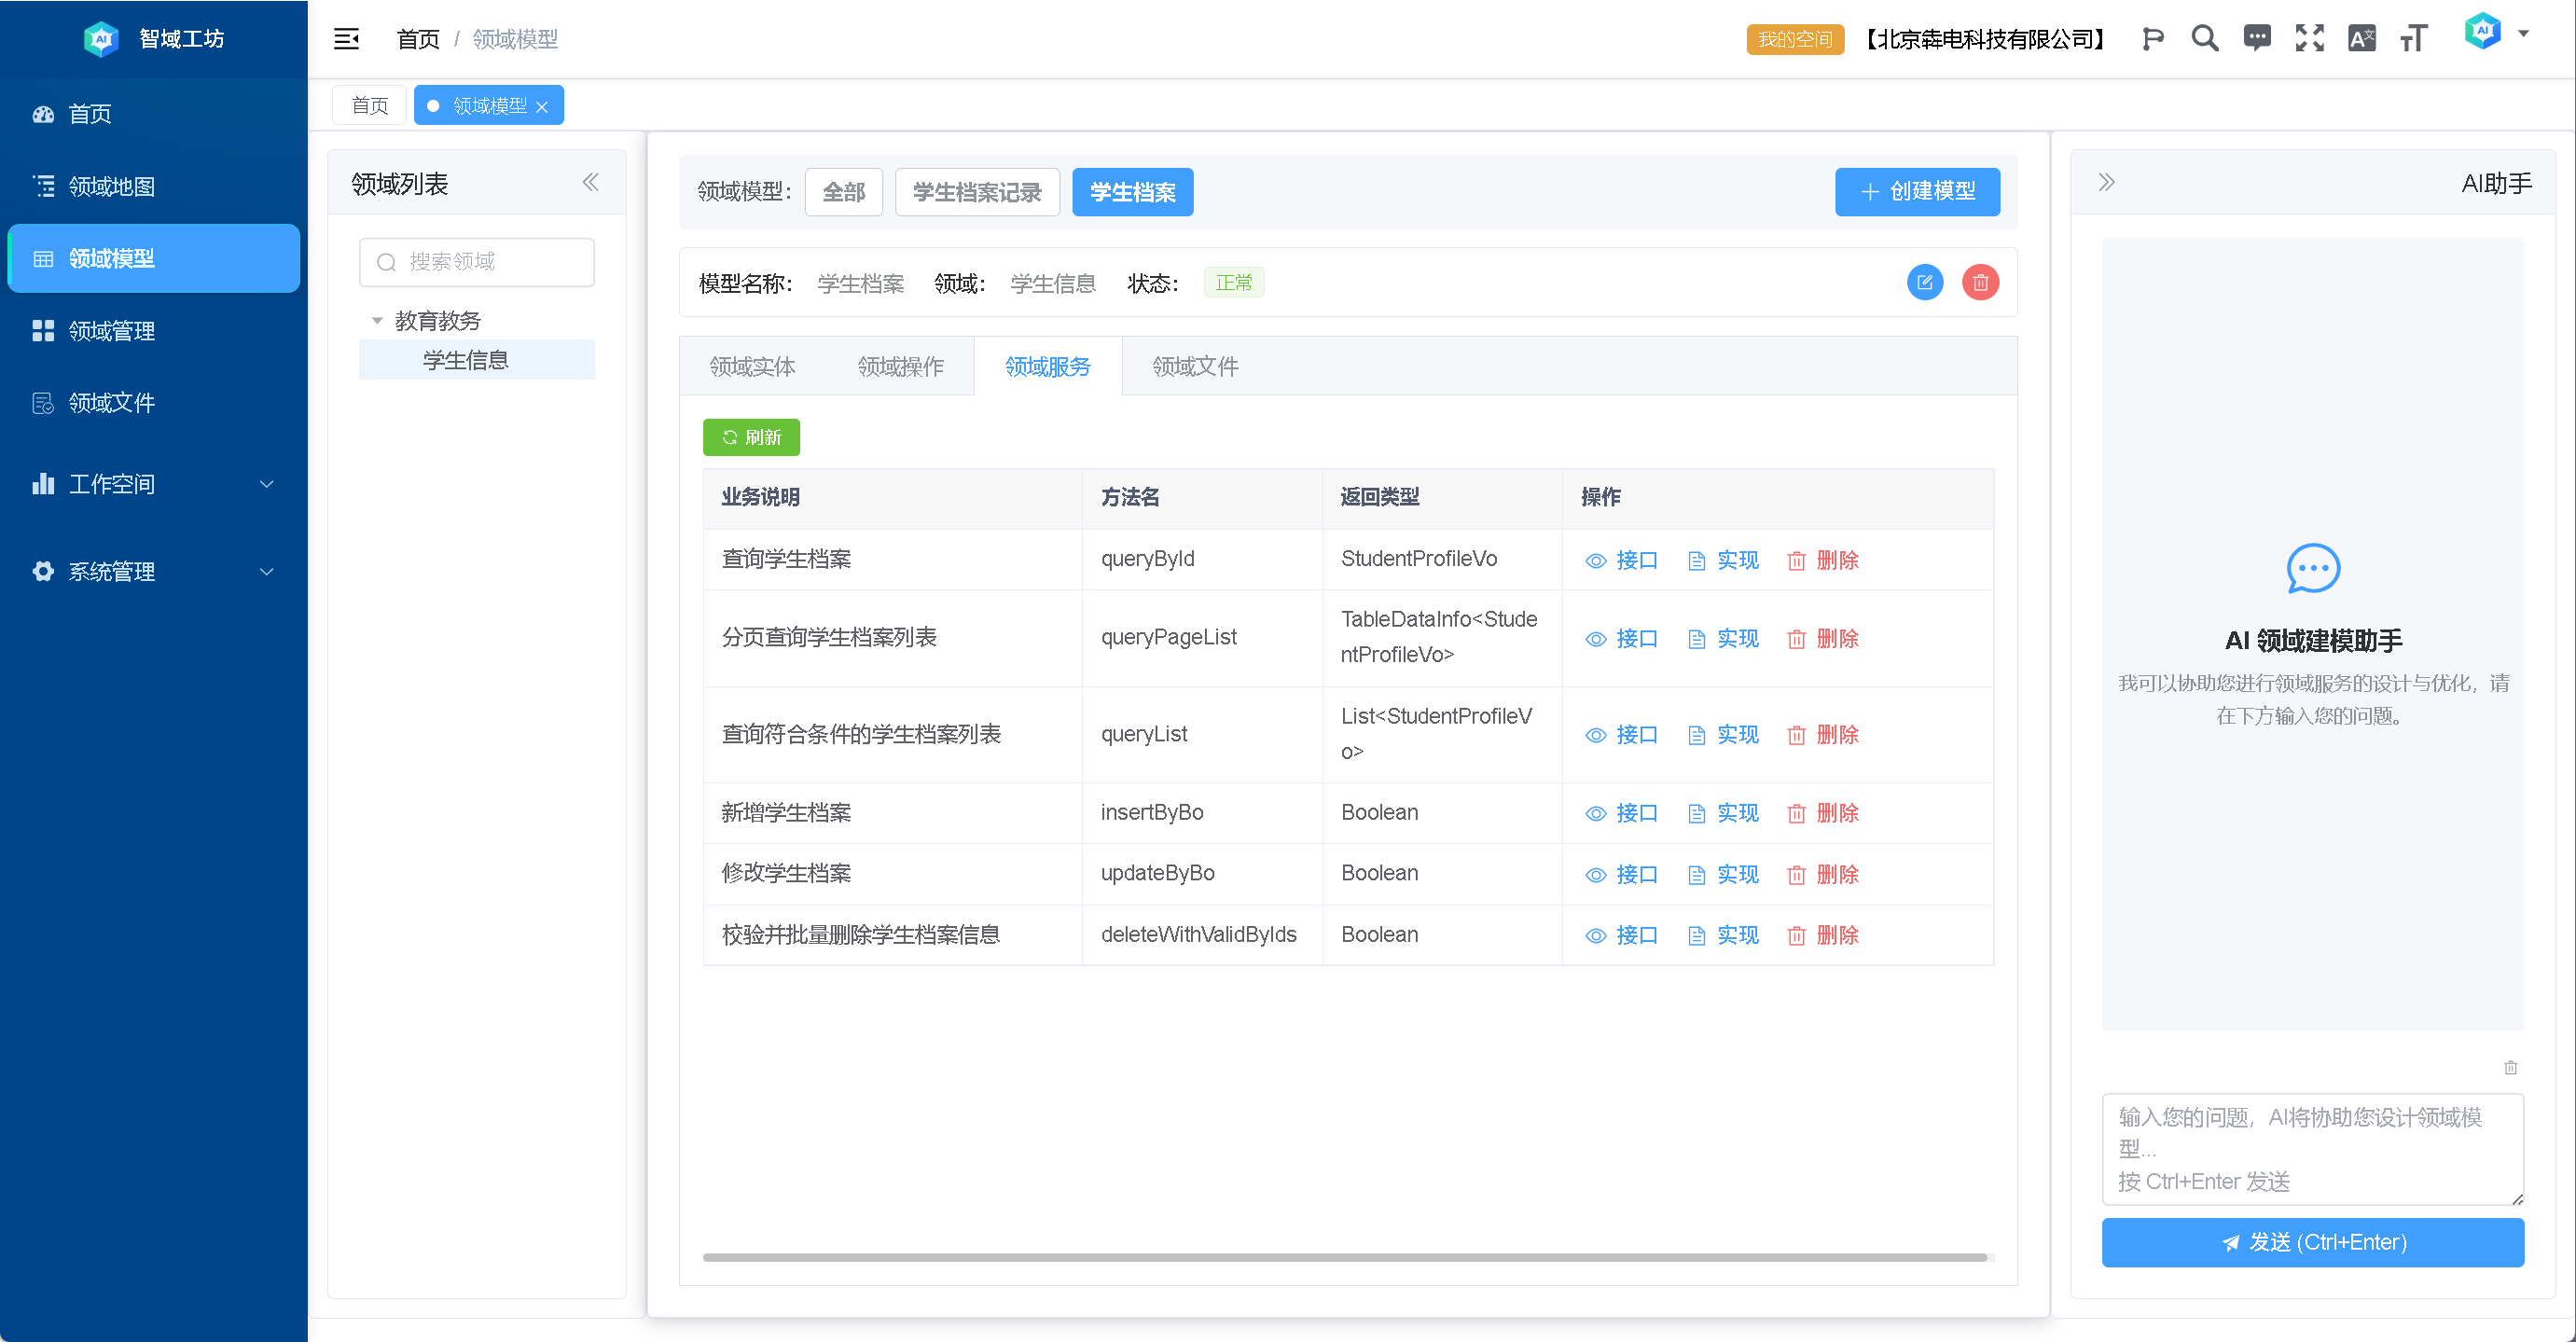Screen dimensions: 2576x1342
Task: Click the red delete model icon
Action: point(1980,283)
